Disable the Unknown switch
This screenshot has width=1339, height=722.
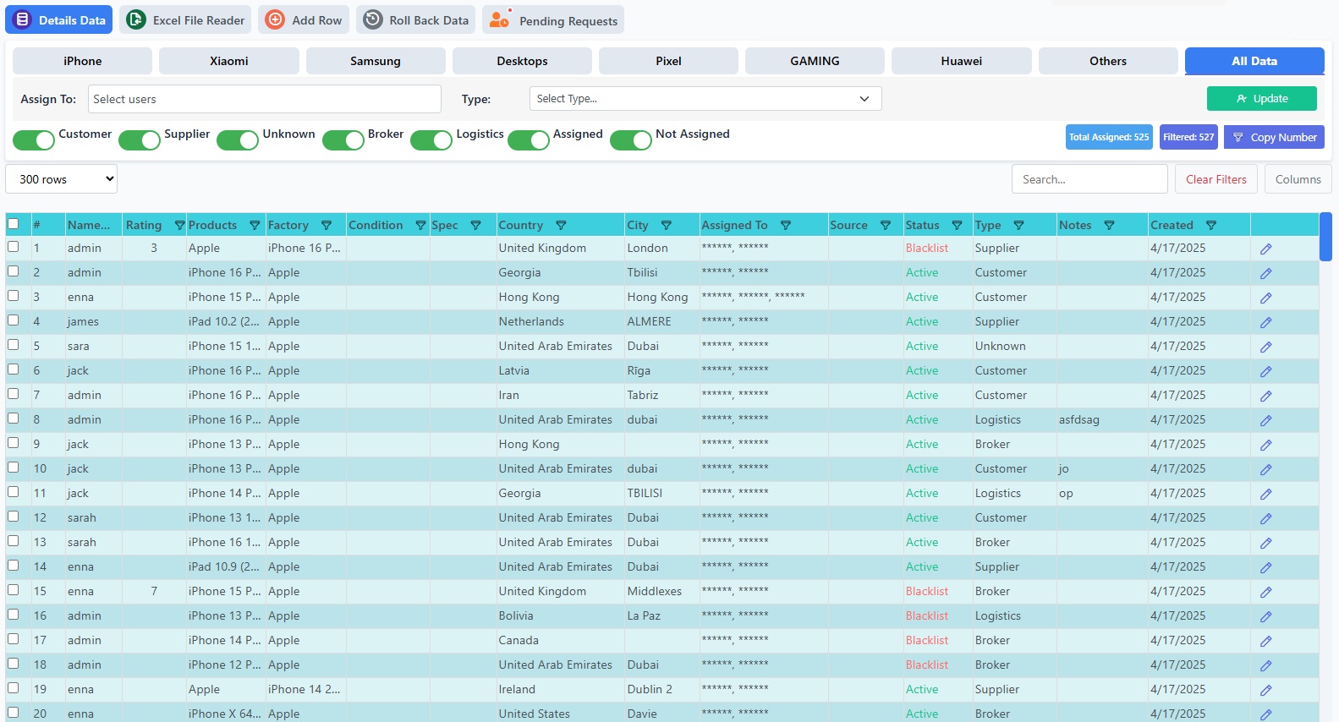pos(238,140)
